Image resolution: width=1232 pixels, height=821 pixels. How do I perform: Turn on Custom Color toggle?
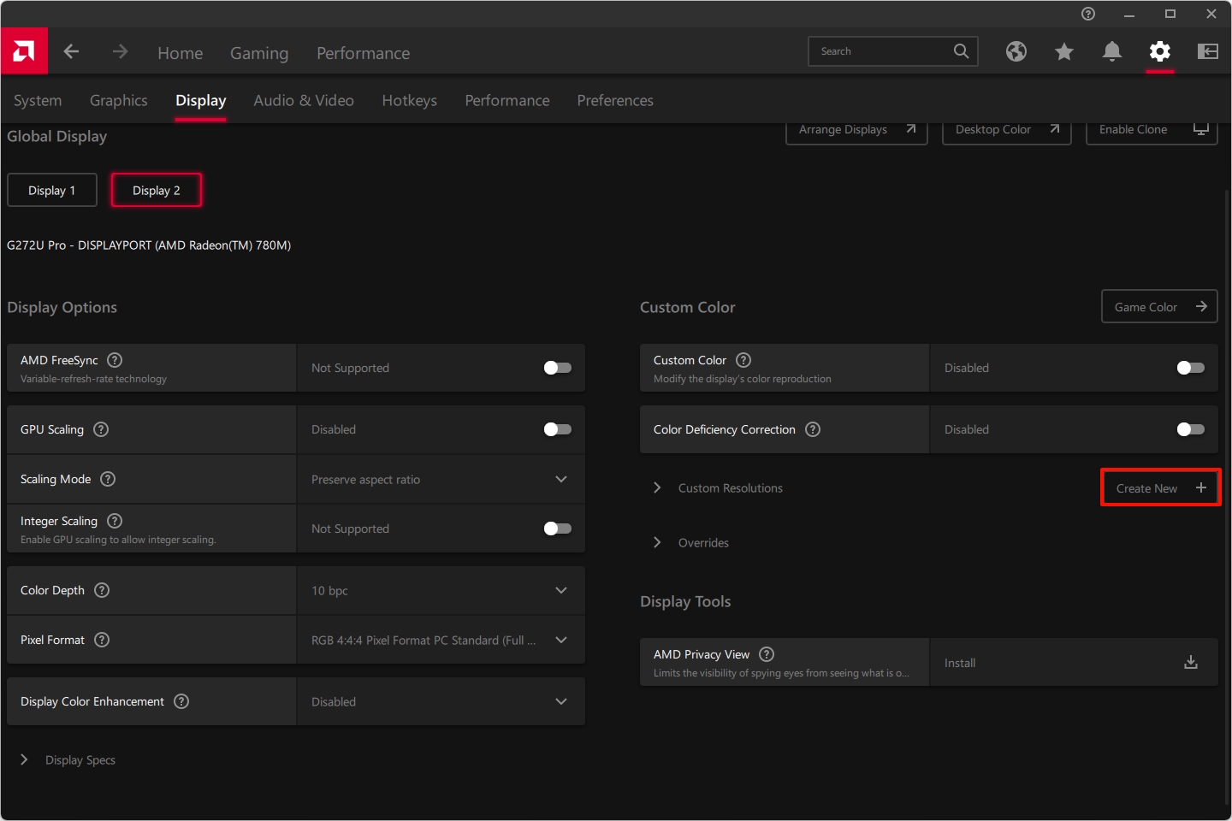coord(1190,368)
